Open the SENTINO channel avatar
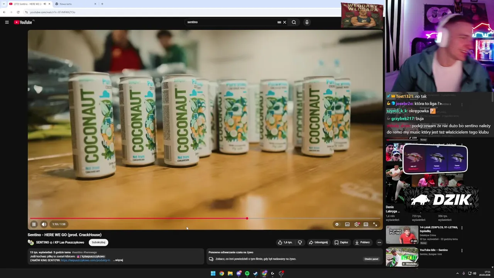The image size is (494, 278). tap(30, 242)
